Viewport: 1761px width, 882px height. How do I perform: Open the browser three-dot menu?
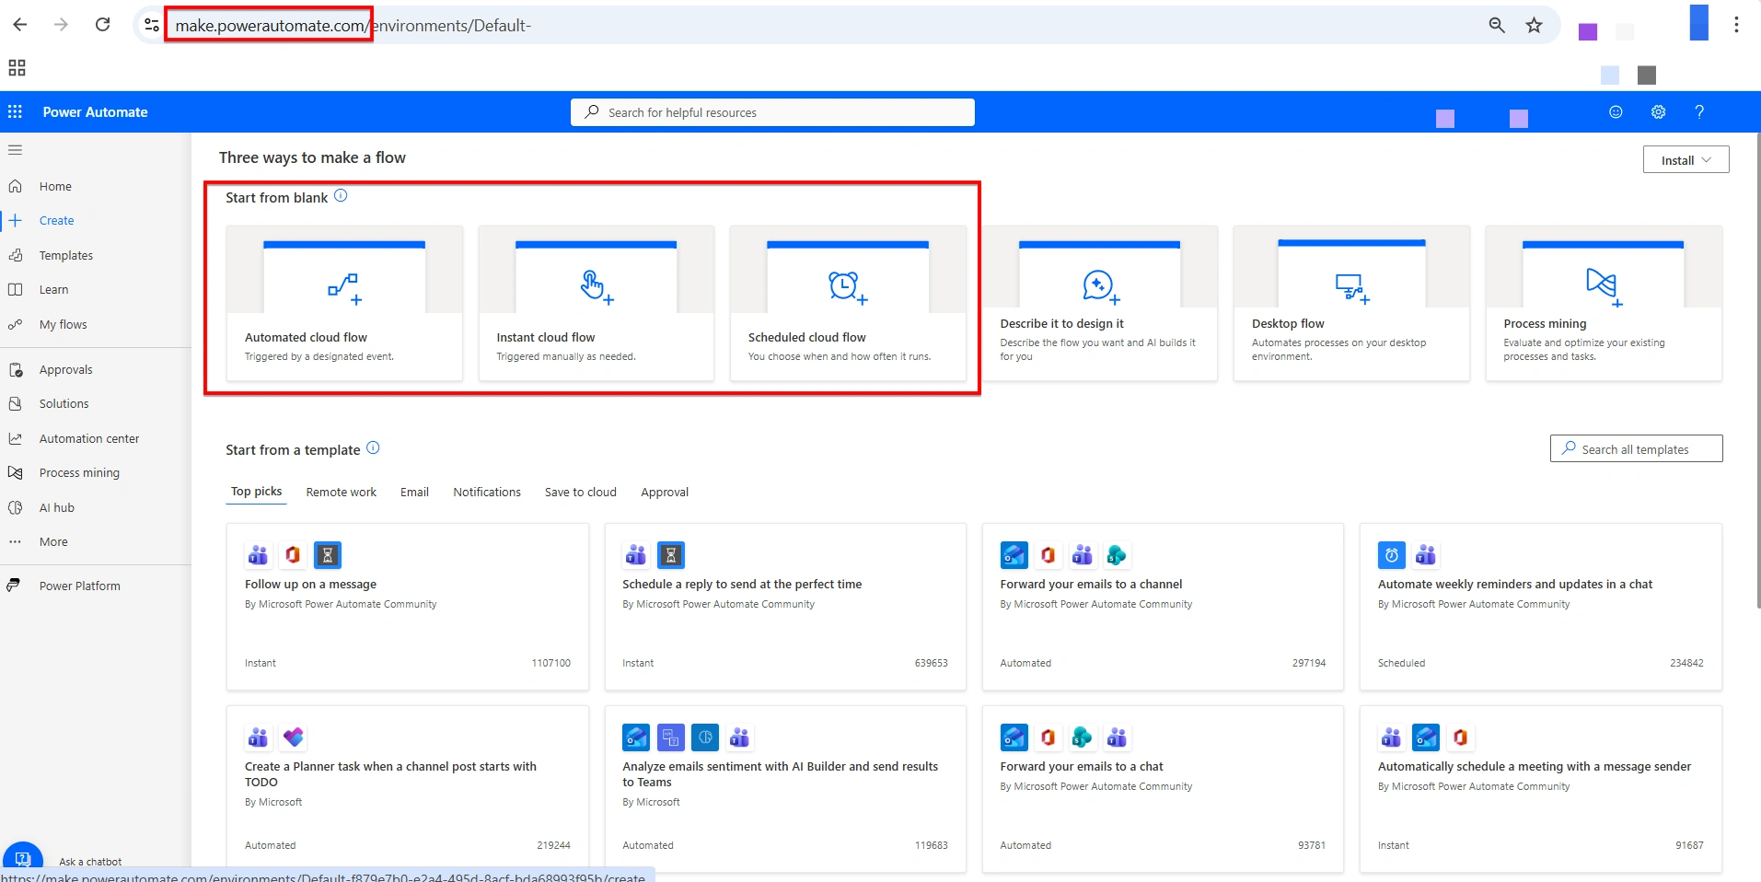coord(1736,25)
